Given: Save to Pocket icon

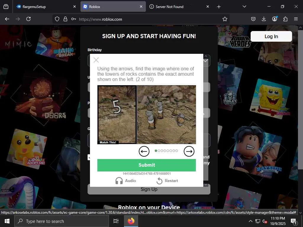Looking at the screenshot, I should (253, 19).
